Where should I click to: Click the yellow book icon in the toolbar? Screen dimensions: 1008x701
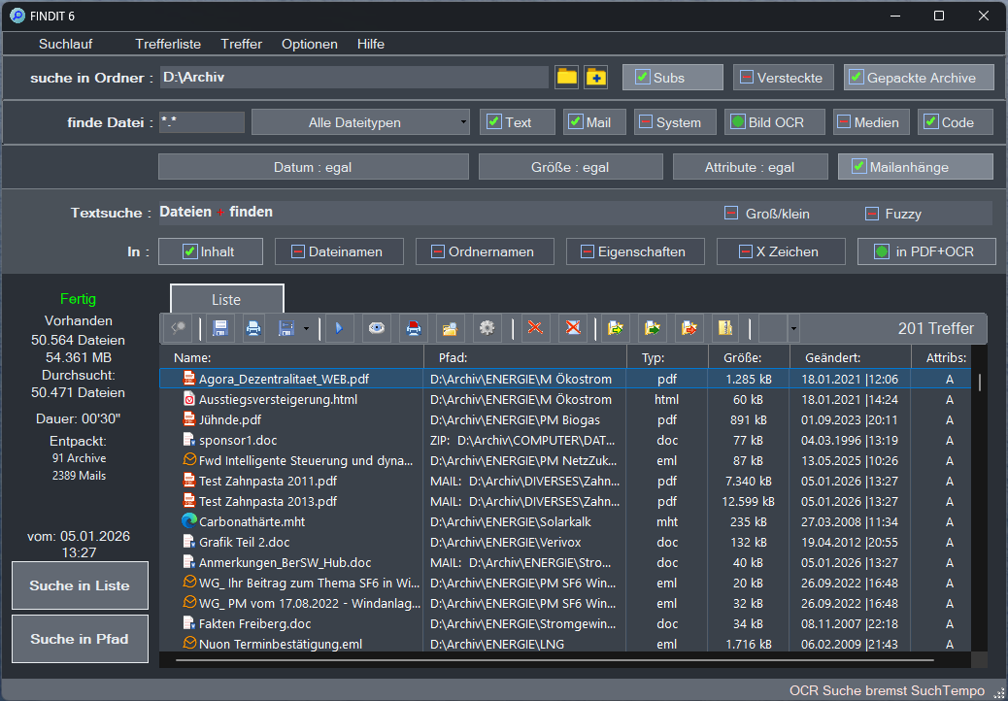click(724, 328)
